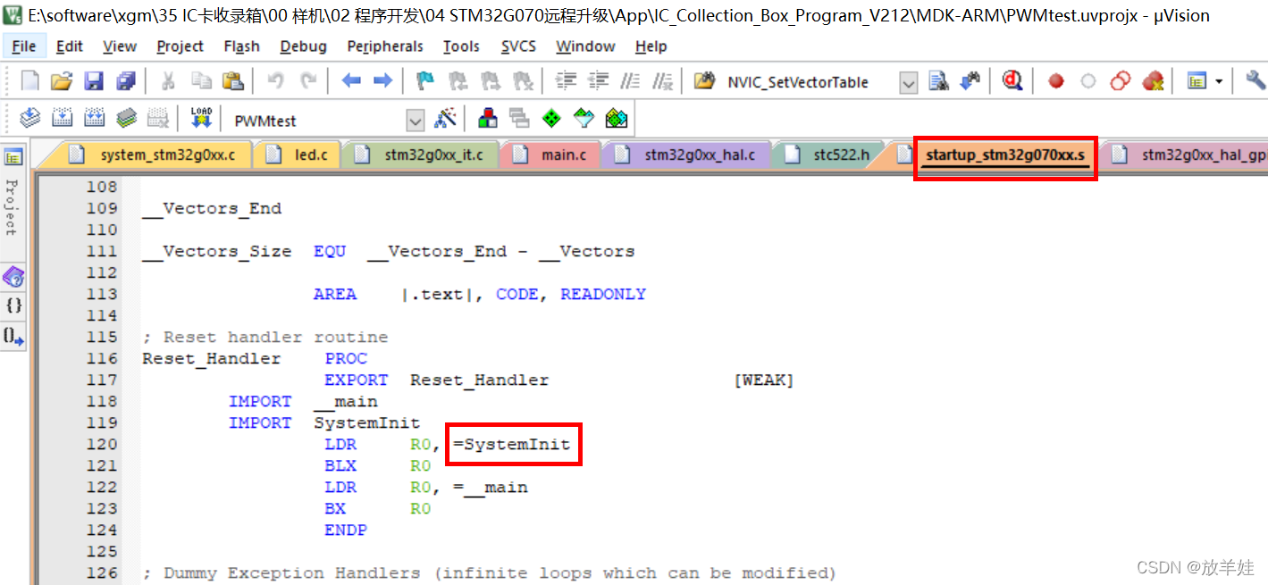Open the Functions braces sidebar icon

point(13,305)
